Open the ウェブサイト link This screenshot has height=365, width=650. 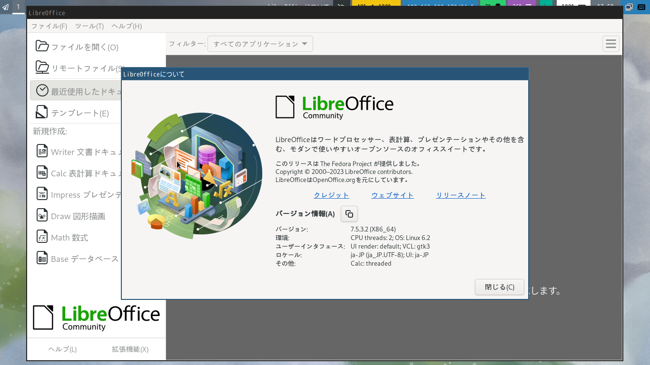[x=393, y=195]
